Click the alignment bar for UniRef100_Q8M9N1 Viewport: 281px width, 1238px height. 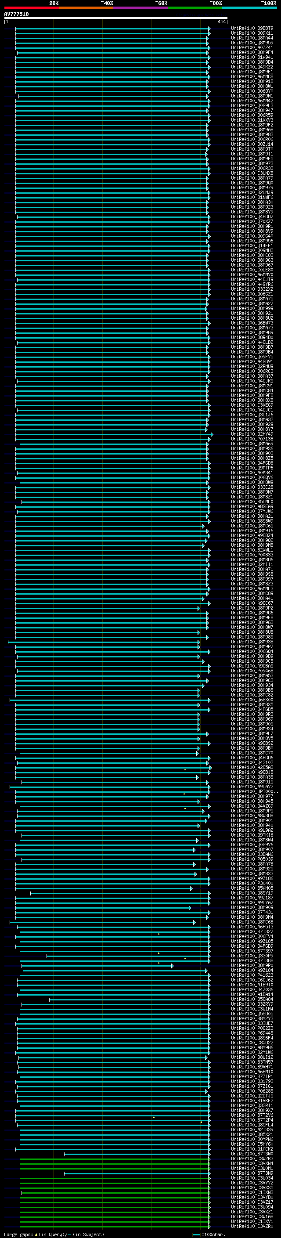(x=113, y=96)
